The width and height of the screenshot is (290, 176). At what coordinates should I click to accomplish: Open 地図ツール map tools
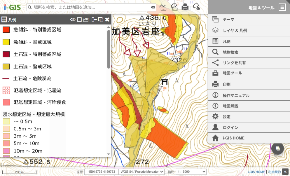[249, 73]
